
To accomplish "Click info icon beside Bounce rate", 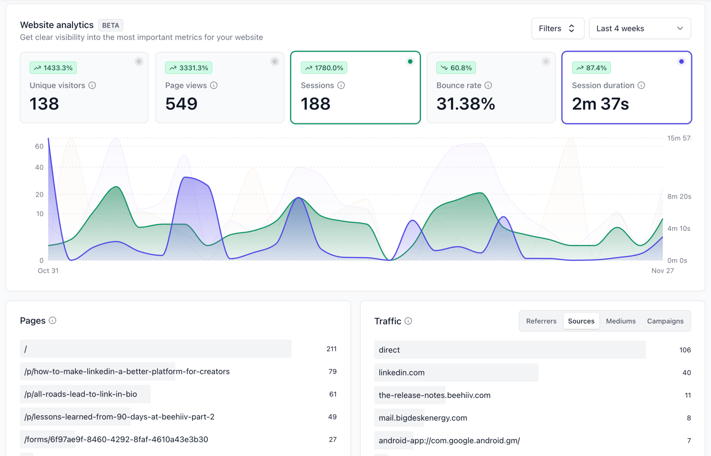I will click(x=488, y=85).
